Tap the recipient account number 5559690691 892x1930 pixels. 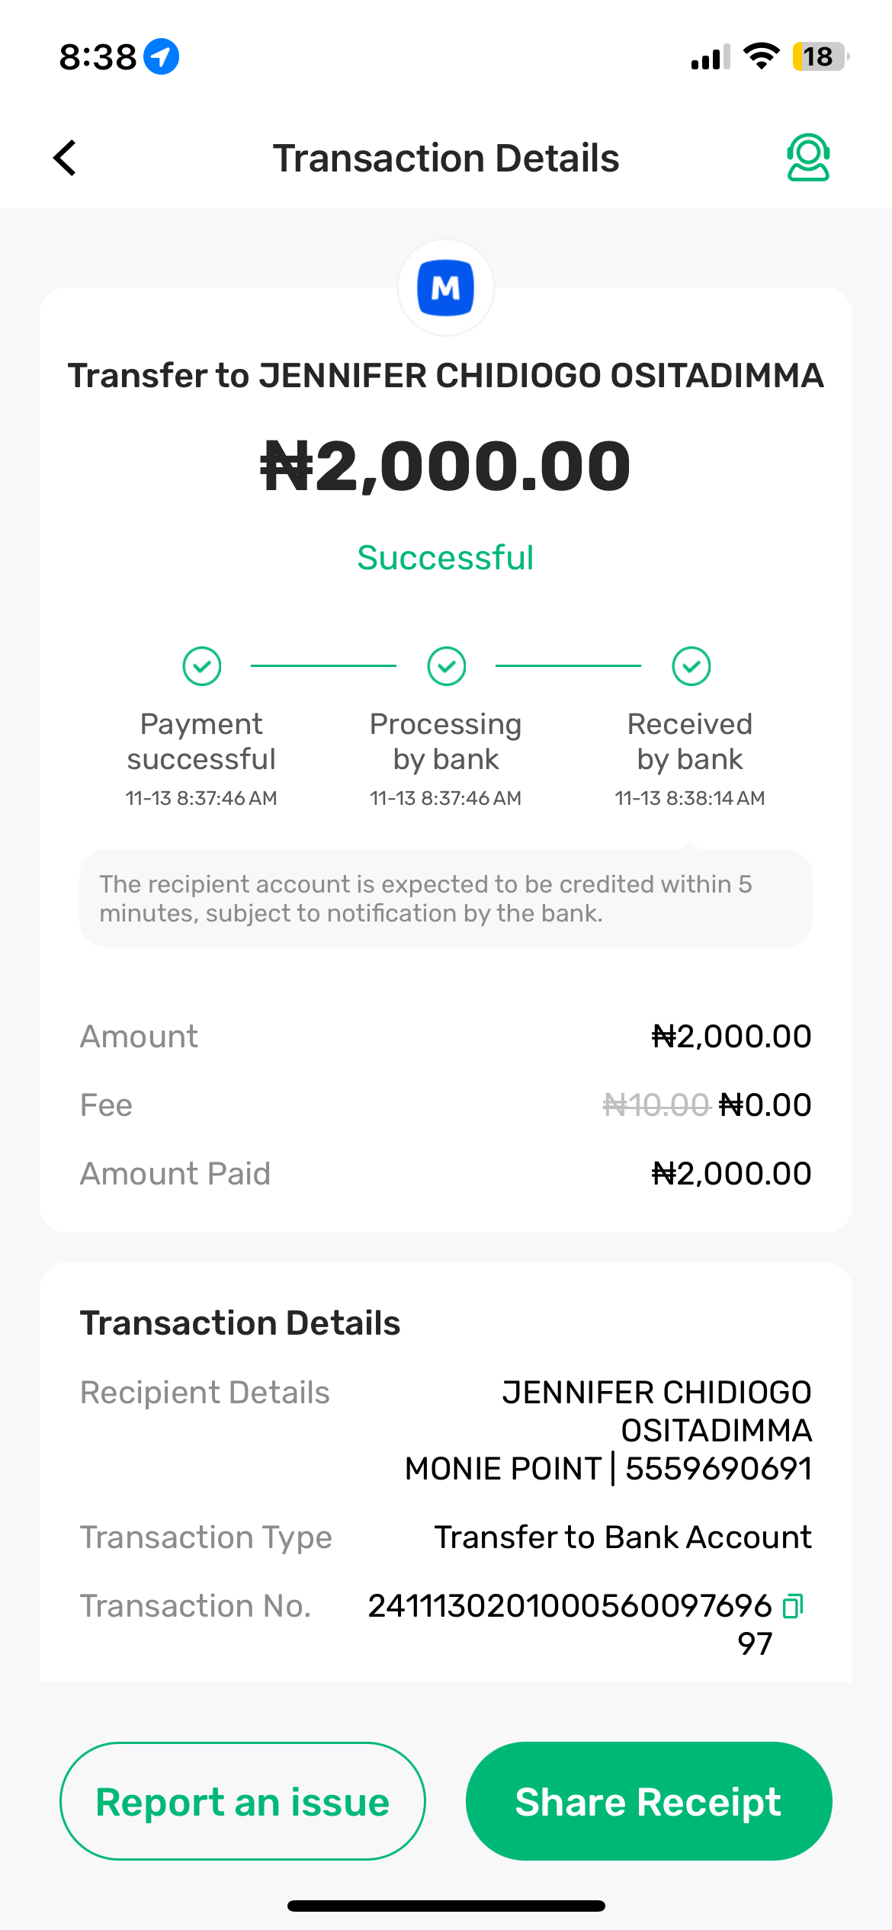718,1469
